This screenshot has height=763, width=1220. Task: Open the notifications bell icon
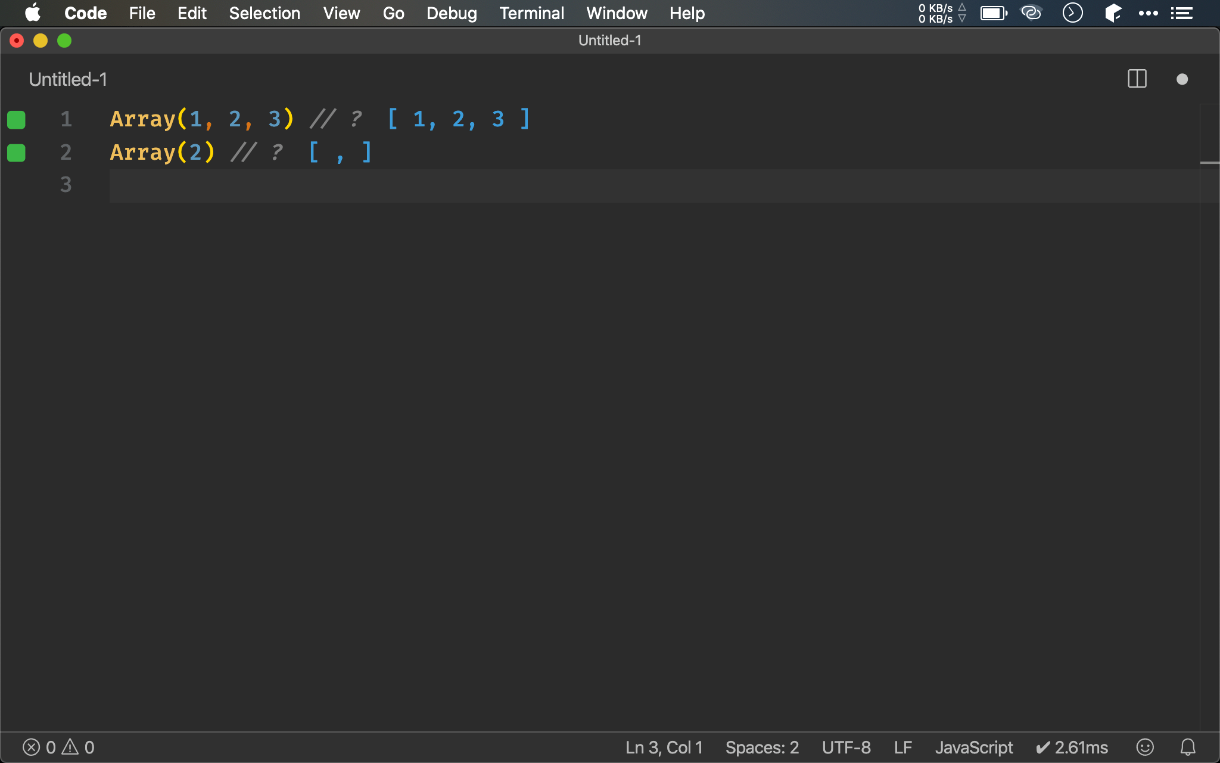pos(1188,747)
